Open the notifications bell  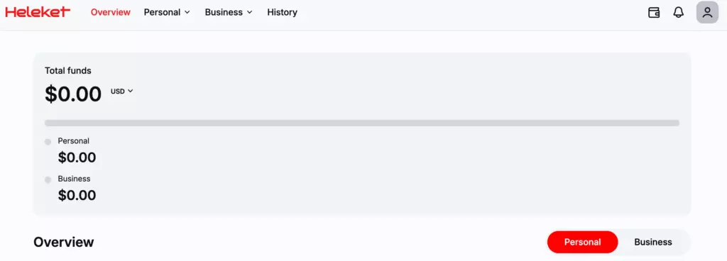tap(678, 13)
